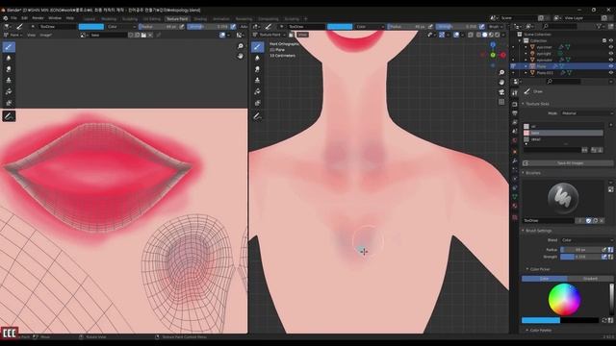Click the add texture slot plus button
Image resolution: width=616 pixels, height=346 pixels.
click(x=611, y=125)
